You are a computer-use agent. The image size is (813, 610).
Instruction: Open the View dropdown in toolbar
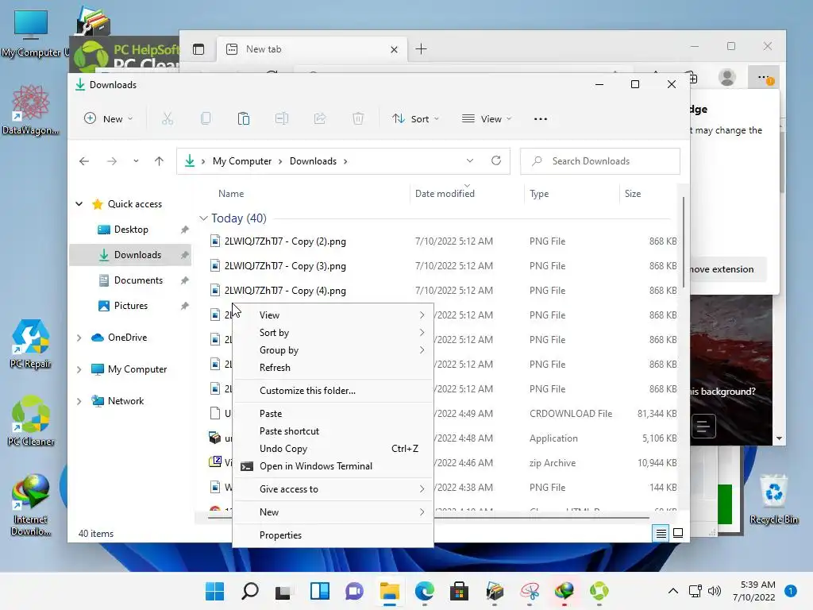tap(487, 119)
